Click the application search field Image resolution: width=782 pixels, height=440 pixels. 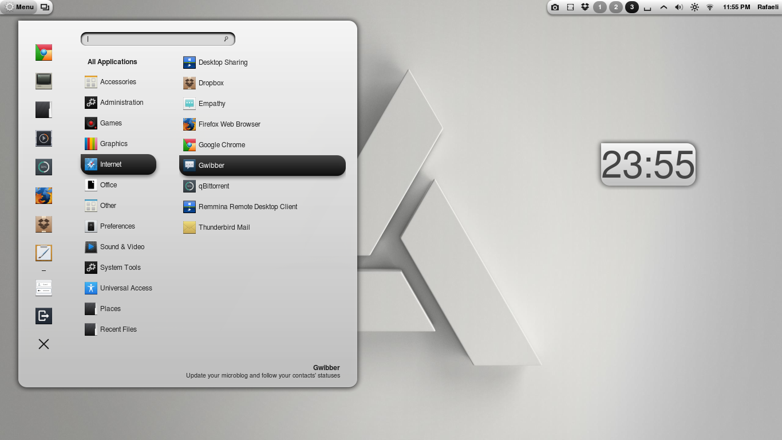[155, 39]
